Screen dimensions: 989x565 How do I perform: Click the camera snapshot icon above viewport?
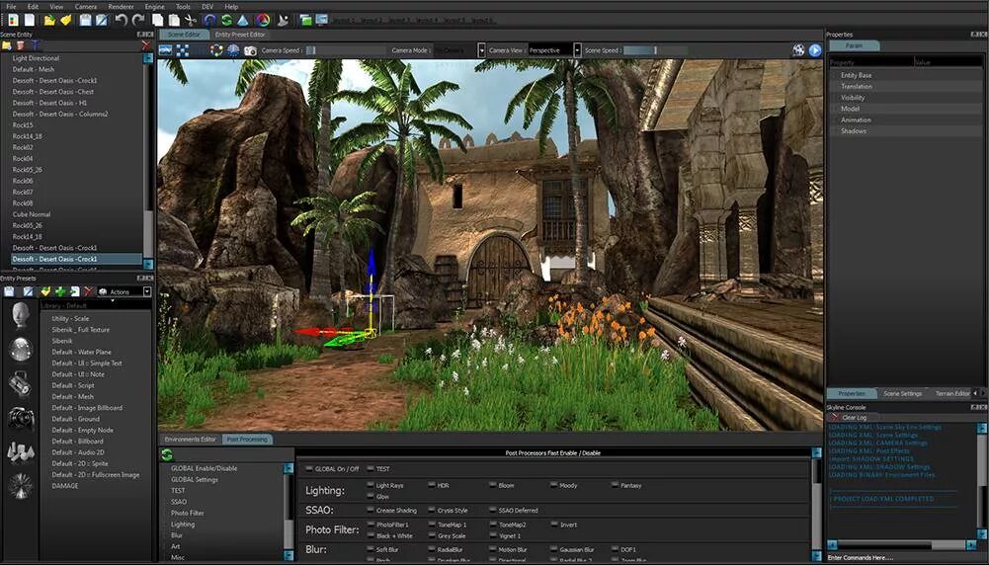pos(250,50)
